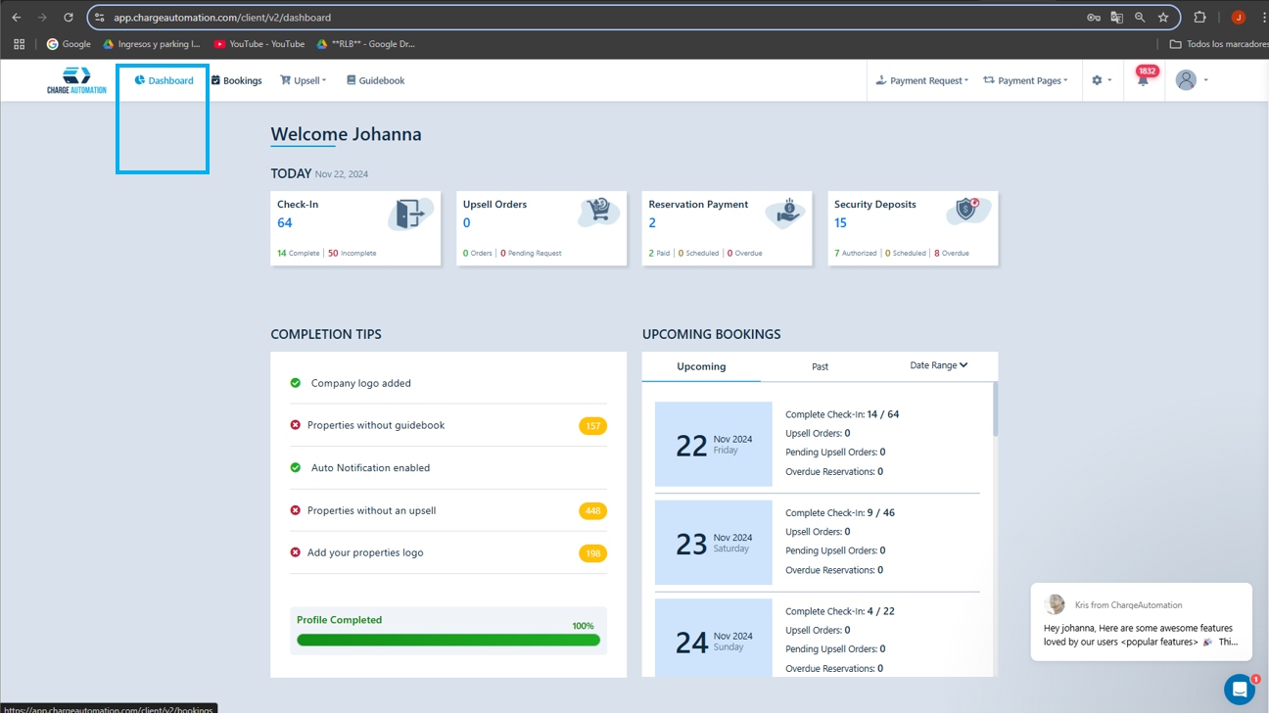The image size is (1269, 716).
Task: Expand the Payment Pages dropdown
Action: (x=1025, y=80)
